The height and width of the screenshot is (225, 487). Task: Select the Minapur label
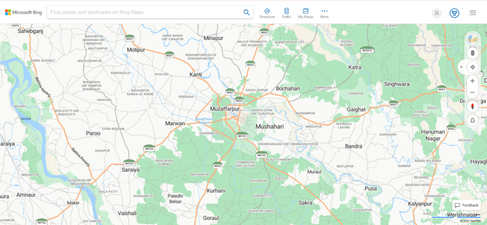(x=214, y=38)
